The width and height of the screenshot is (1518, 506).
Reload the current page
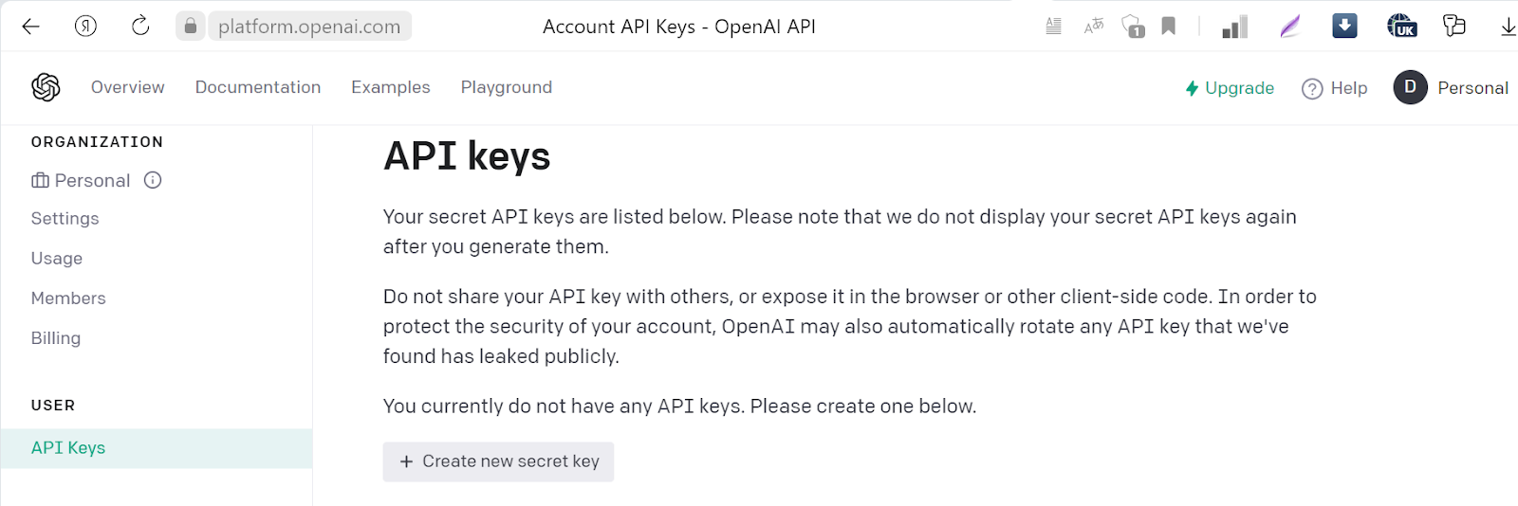coord(140,27)
